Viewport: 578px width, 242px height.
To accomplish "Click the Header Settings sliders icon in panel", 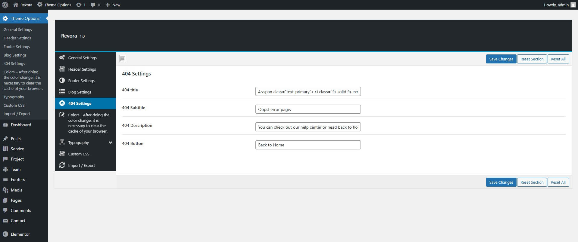I will [62, 69].
